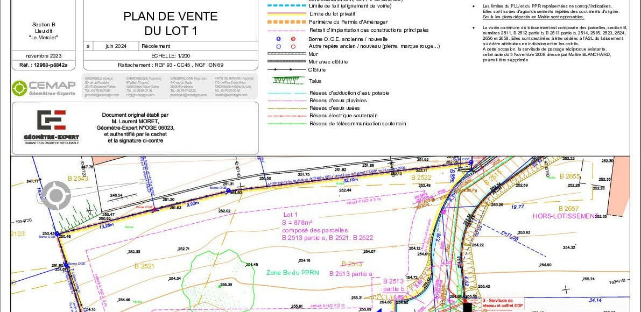Image resolution: width=641 pixels, height=312 pixels.
Task: Click the spot elevation "254.48"
Action: [252, 265]
